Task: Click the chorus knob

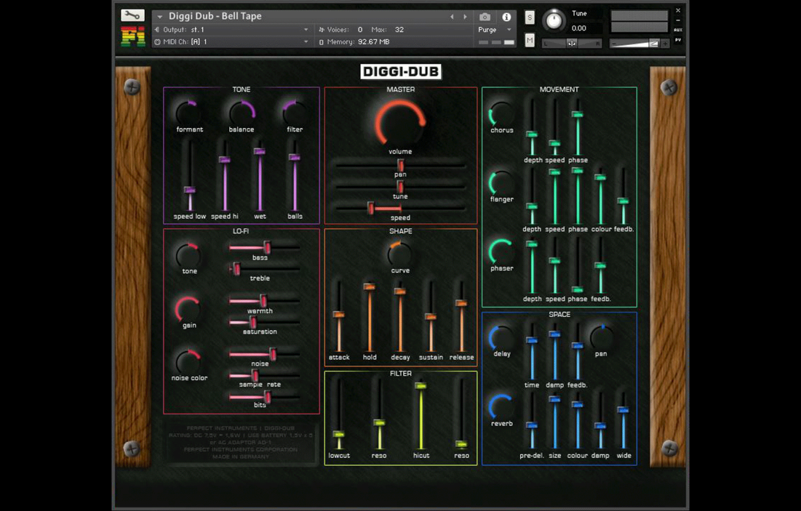Action: click(502, 115)
